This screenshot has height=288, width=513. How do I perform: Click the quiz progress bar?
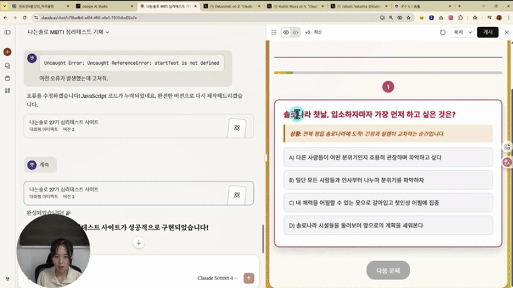pos(388,73)
